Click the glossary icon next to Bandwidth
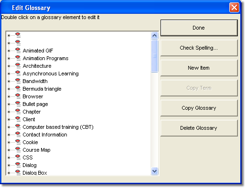Screen dimensions: 246x188 pos(18,81)
